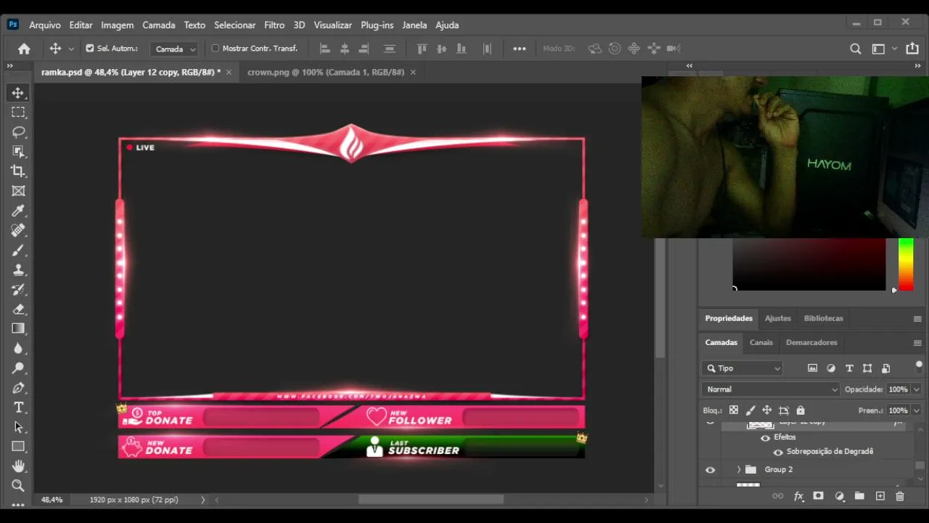Select the Spot Healing Brush tool
929x523 pixels.
[18, 230]
